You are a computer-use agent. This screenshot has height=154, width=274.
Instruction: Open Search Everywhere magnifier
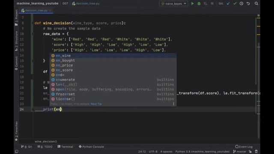point(256,3)
